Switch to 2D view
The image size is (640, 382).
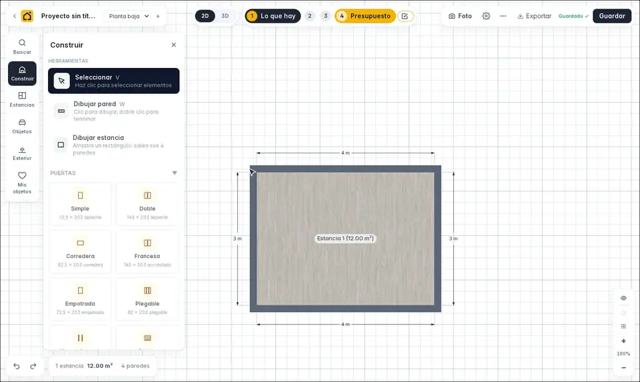click(x=205, y=16)
